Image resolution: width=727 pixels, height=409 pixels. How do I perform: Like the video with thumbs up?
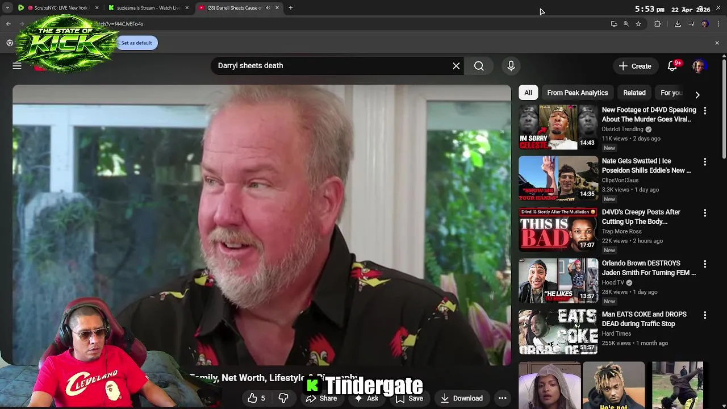256,398
